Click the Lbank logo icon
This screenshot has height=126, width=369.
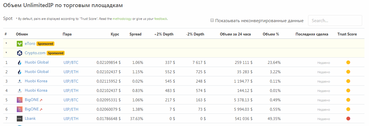tap(19, 119)
